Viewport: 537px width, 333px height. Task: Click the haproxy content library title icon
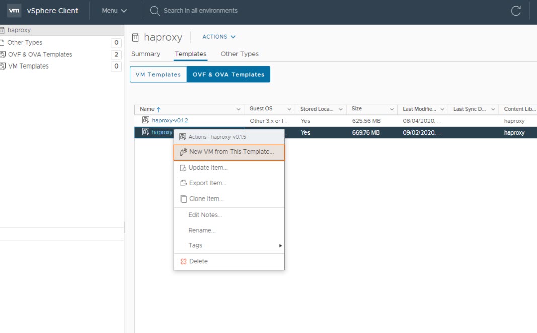click(x=135, y=37)
